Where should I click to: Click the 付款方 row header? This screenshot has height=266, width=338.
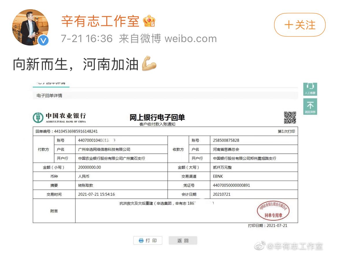(x=43, y=150)
